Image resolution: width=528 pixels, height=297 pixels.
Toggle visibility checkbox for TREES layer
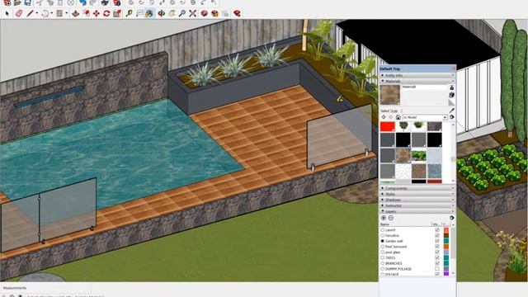tap(437, 257)
